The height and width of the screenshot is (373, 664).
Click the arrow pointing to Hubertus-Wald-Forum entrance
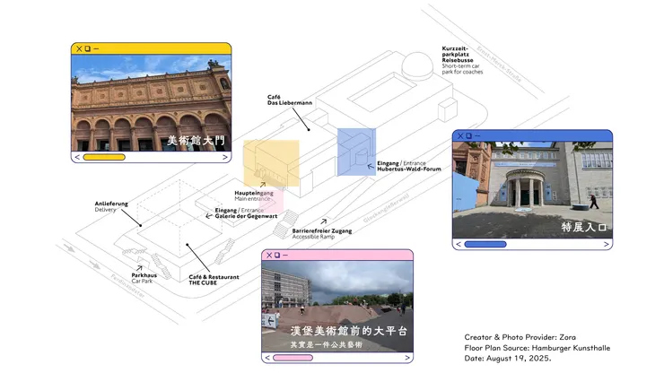click(x=371, y=167)
